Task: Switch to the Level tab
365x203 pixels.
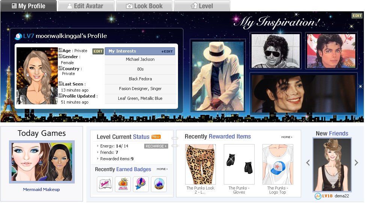Action: coord(202,6)
